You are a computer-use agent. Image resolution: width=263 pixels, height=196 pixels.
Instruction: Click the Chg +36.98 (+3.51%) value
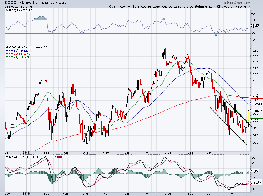(232, 6)
